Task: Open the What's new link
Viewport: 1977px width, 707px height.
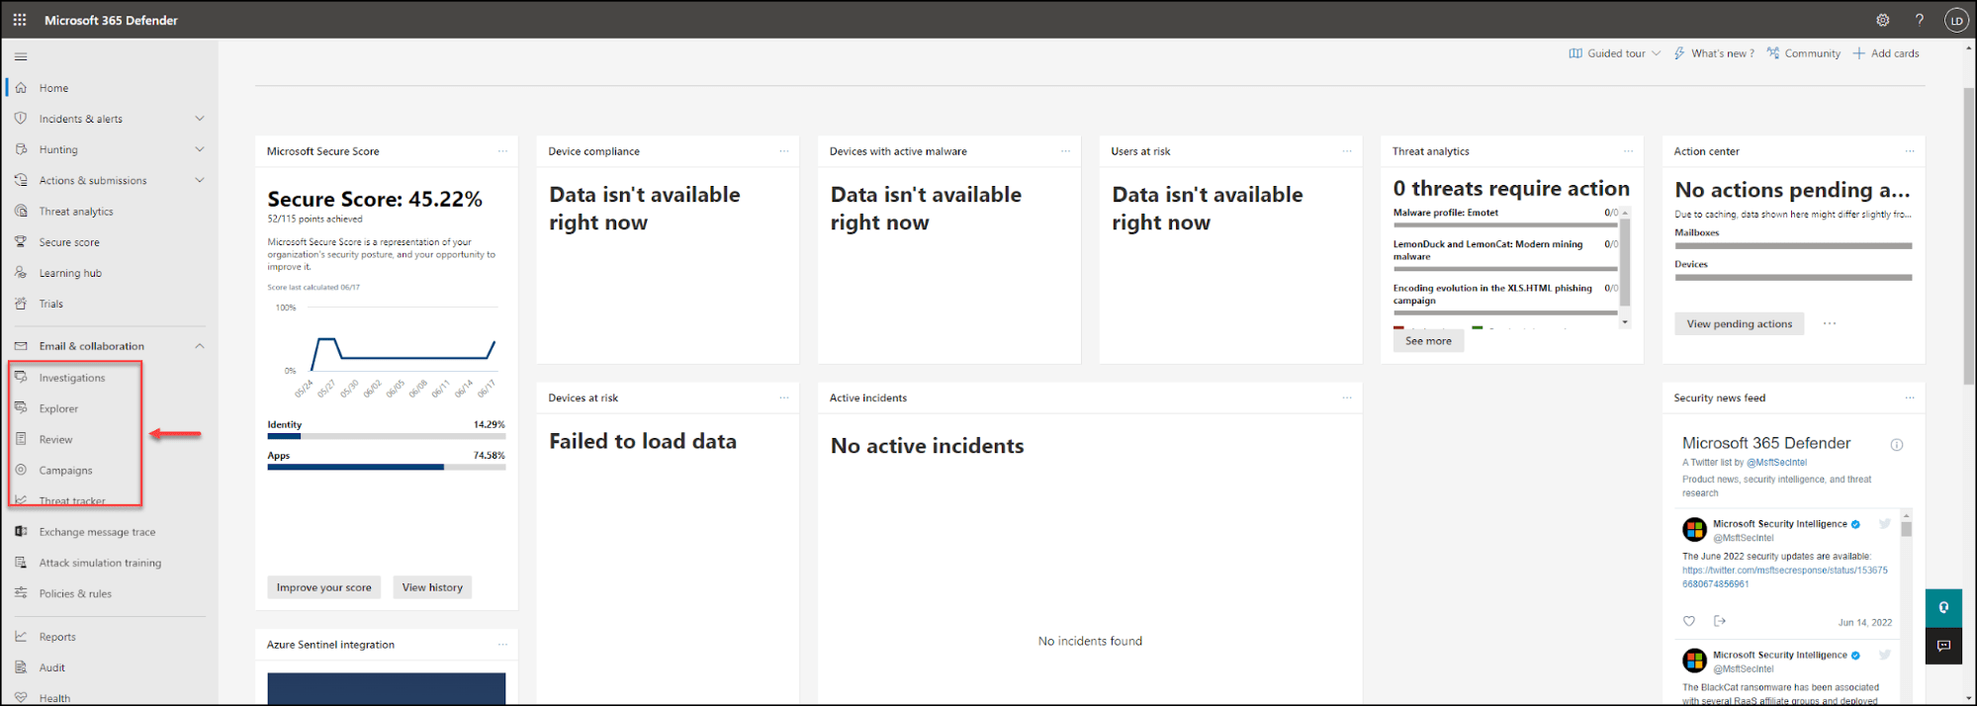Action: point(1714,53)
